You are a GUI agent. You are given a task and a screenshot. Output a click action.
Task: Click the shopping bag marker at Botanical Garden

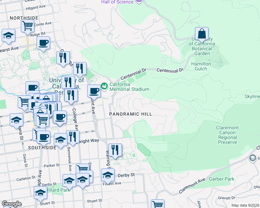202,34
